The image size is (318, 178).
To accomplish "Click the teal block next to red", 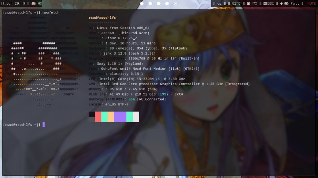I will coord(104,117).
